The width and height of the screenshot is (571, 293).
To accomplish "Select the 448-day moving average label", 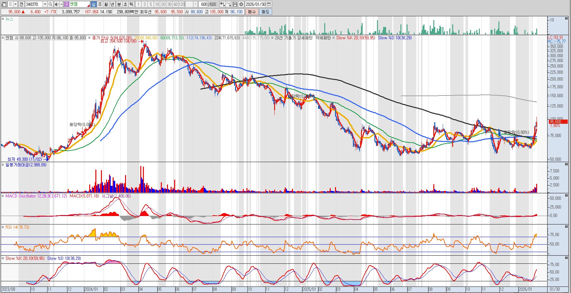I will [256, 38].
